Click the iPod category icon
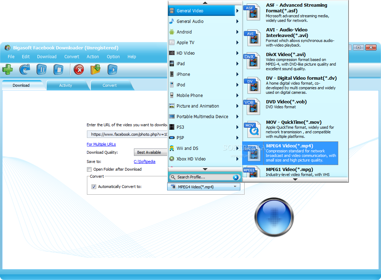Screen dimensions: 381x280 (172, 85)
